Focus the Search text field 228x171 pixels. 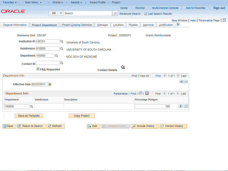point(88,13)
